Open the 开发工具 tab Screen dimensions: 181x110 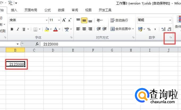coord(105,10)
